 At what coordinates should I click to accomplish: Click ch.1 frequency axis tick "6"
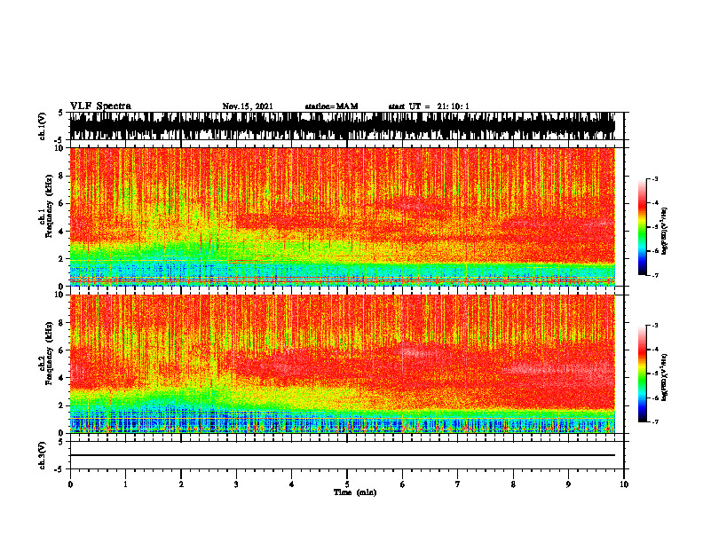[x=63, y=203]
